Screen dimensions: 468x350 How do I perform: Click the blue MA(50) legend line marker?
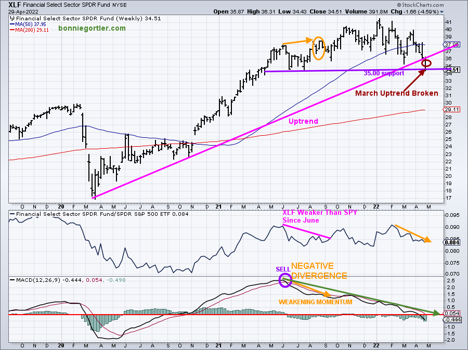[x=12, y=24]
